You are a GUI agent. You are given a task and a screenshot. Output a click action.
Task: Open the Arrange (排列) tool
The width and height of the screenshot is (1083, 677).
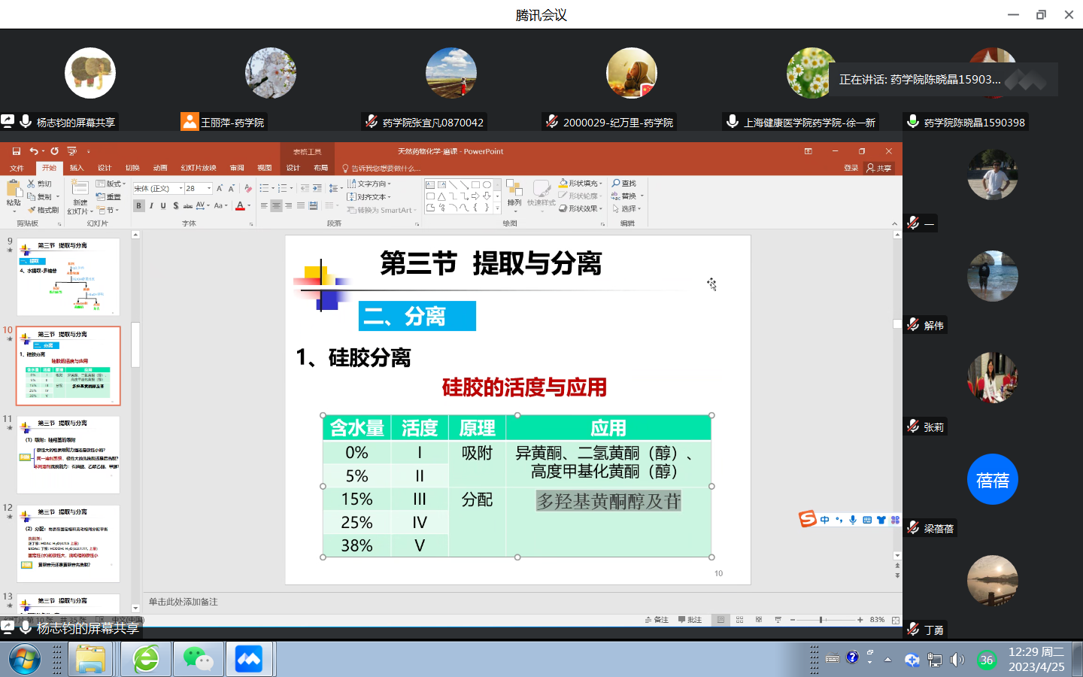514,193
